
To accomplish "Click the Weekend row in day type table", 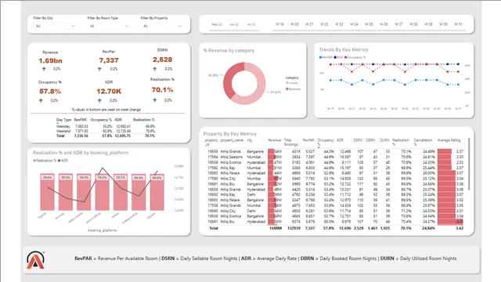I will [106, 131].
